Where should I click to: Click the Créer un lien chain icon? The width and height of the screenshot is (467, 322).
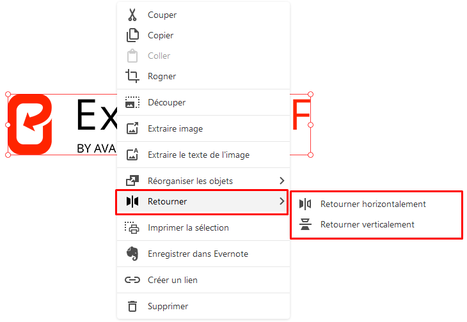click(132, 280)
